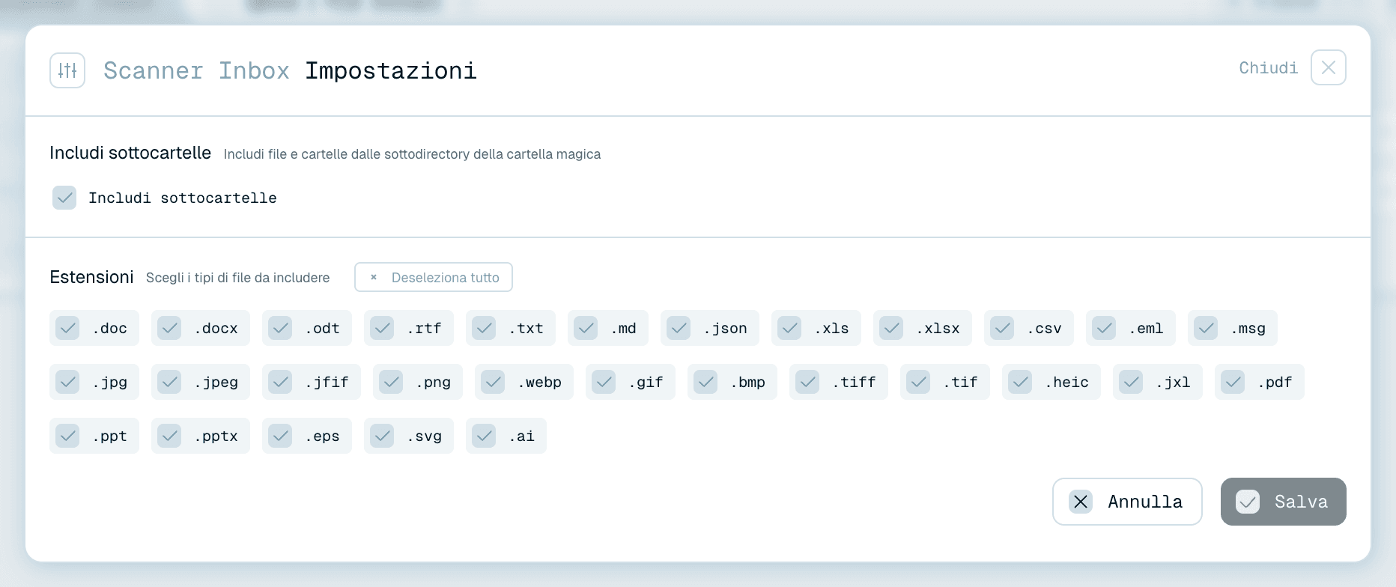Toggle the .gif extension checkbox
The width and height of the screenshot is (1396, 587).
point(604,382)
